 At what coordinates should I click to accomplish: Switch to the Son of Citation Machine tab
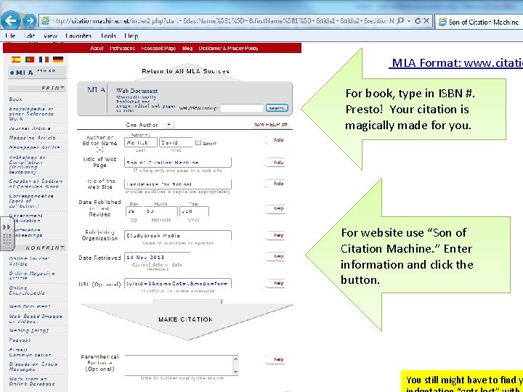click(479, 22)
